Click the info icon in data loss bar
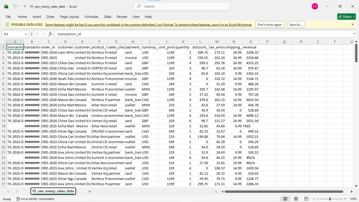Screen dimensions: 359x202 (x=7, y=24)
